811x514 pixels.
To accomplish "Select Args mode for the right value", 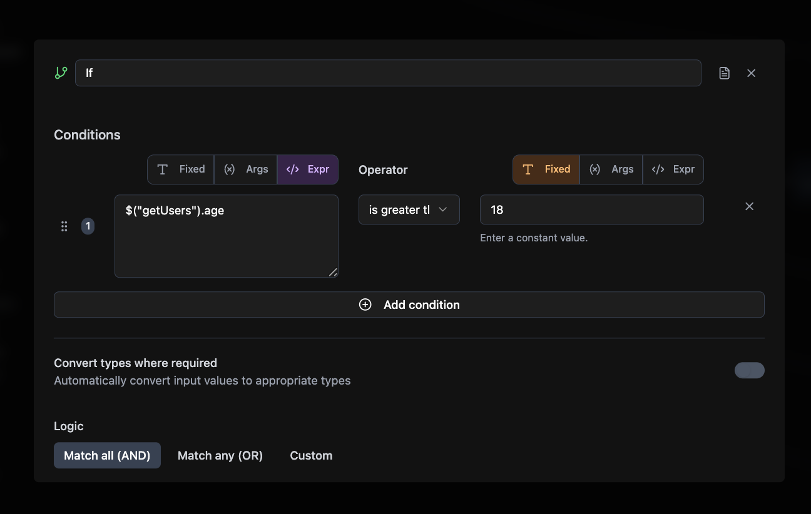I will tap(611, 169).
